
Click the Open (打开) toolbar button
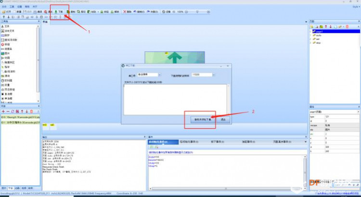point(6,12)
